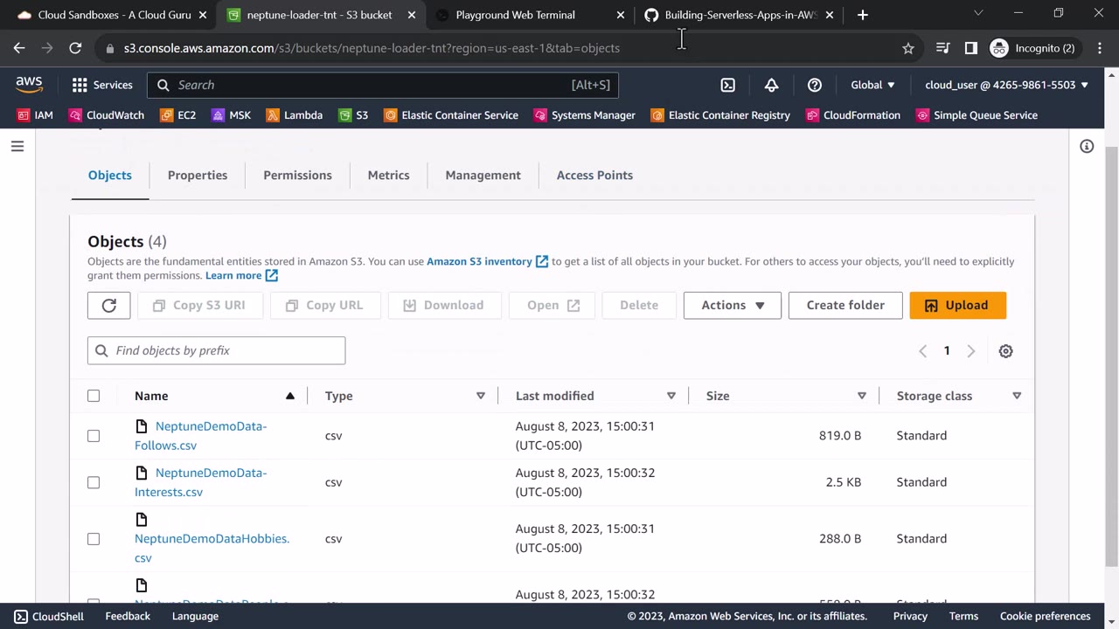Image resolution: width=1119 pixels, height=629 pixels.
Task: Open CloudWatch favorite shortcut
Action: click(x=107, y=115)
